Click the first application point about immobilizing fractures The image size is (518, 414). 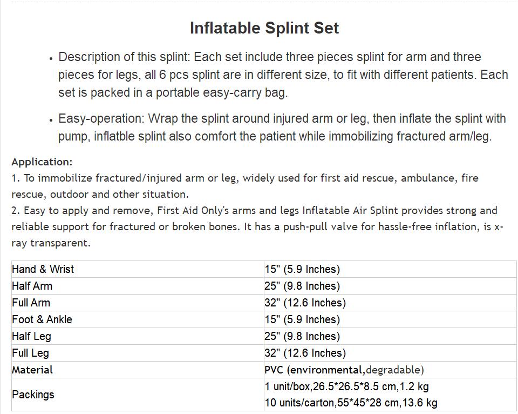click(x=245, y=186)
